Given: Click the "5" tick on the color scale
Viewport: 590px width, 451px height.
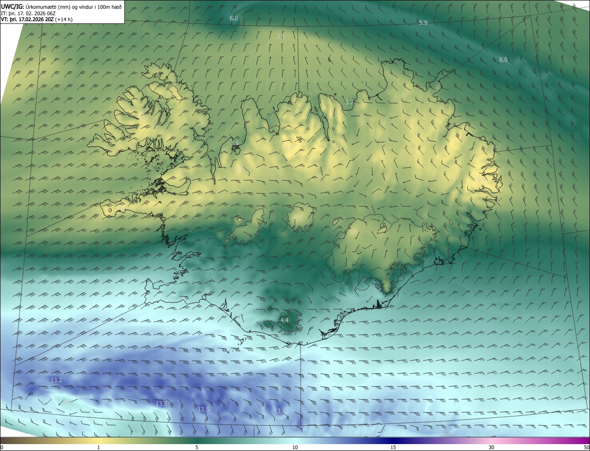Looking at the screenshot, I should click(197, 447).
